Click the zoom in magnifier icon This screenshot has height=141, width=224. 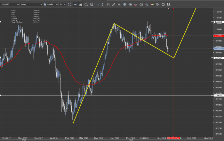click(x=86, y=4)
